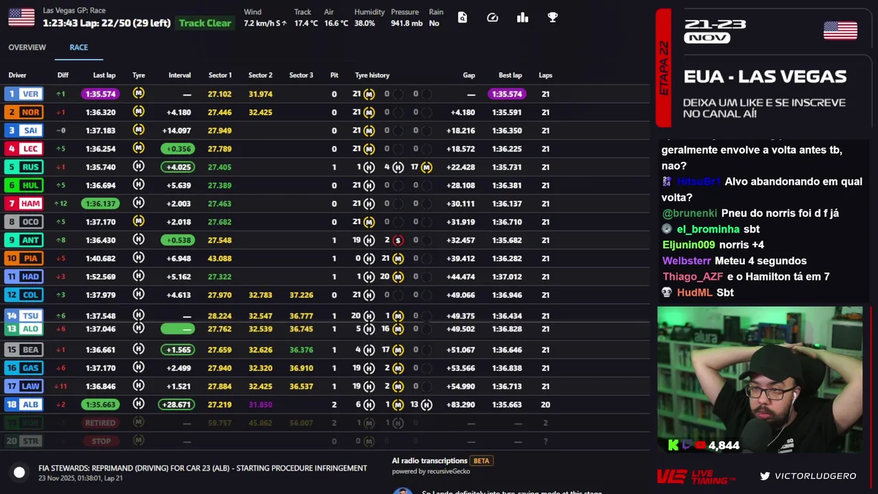Click the US flag in the Las Vegas banner

[x=840, y=31]
